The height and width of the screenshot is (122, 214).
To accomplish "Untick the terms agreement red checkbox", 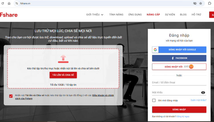I will 11,96.
